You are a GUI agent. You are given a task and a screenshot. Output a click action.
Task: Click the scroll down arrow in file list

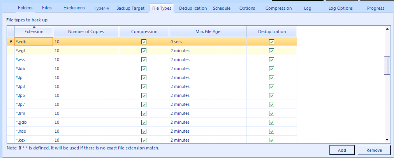387,139
